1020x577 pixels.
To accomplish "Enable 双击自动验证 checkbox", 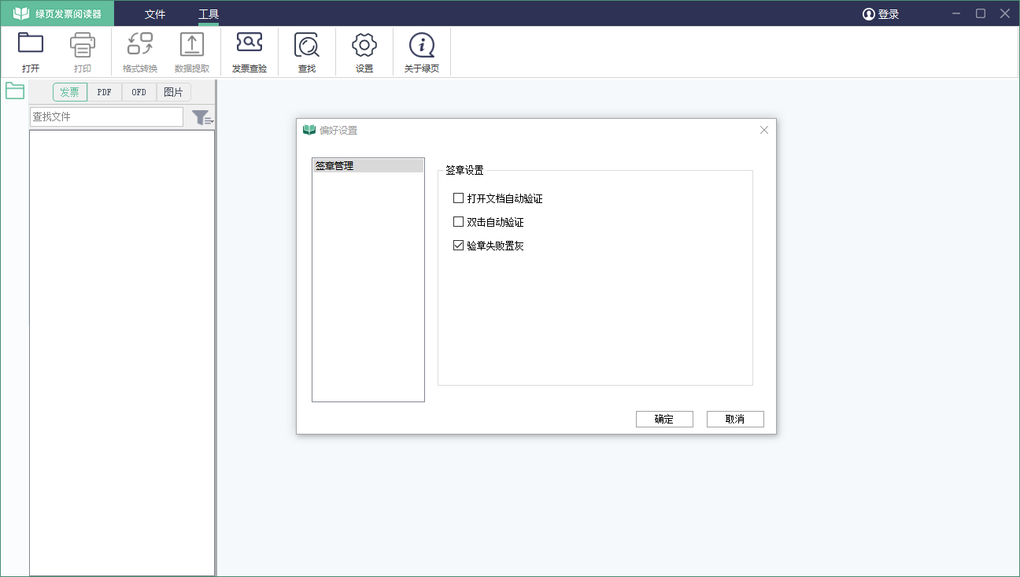I will (x=458, y=222).
